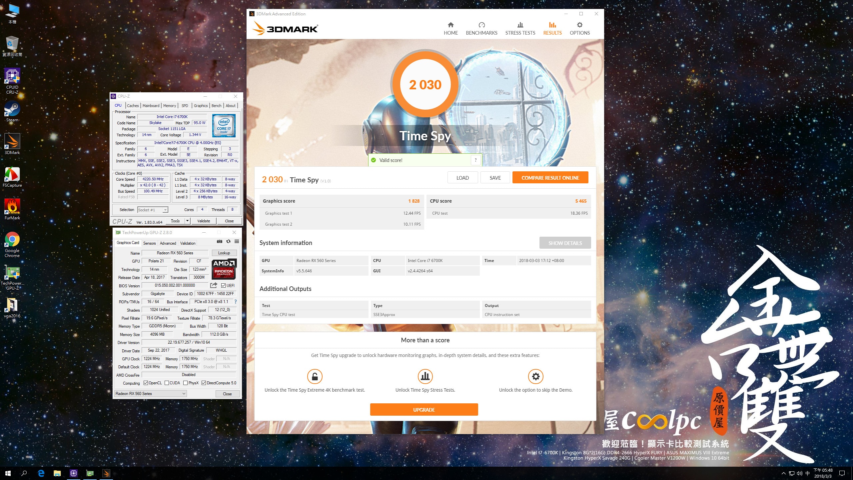The width and height of the screenshot is (853, 480).
Task: Open the Memory tab in CPU-Z
Action: pos(170,106)
